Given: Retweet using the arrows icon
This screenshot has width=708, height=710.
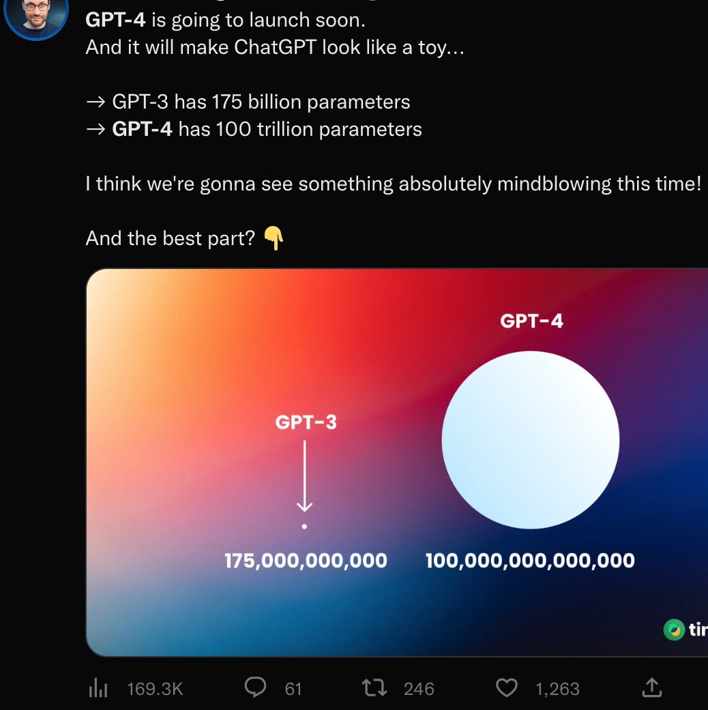Looking at the screenshot, I should [374, 688].
